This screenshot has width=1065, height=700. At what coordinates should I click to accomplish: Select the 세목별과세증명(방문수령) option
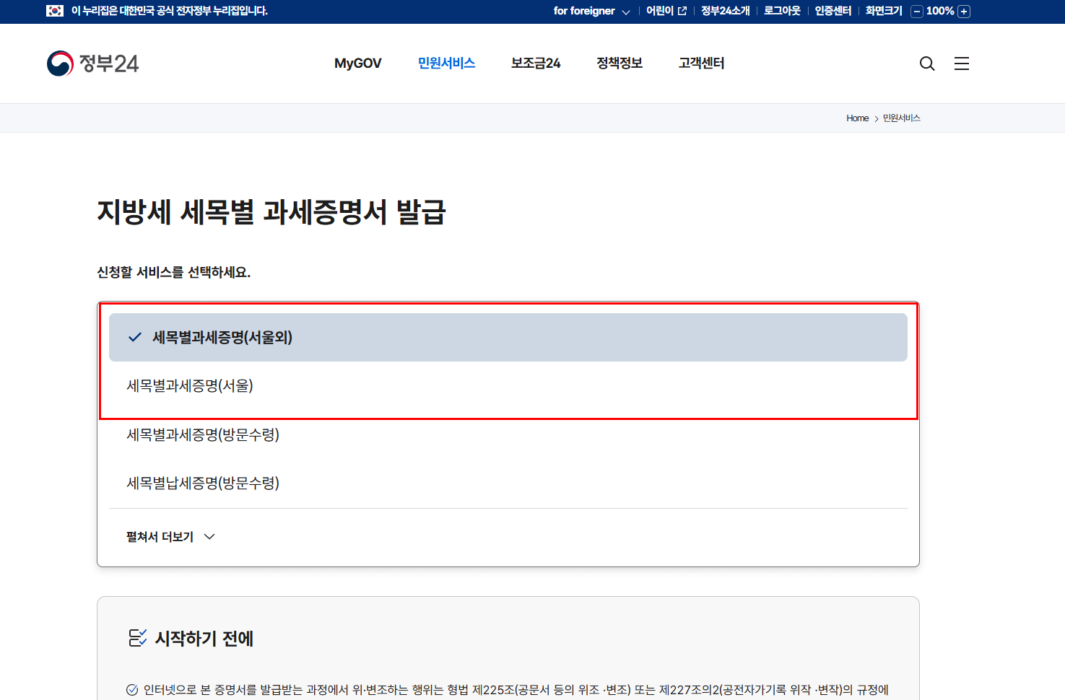[202, 434]
